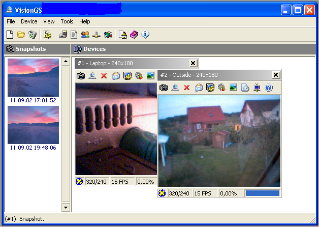The width and height of the screenshot is (319, 227).
Task: Open monitor settings icon in #2 Outside toolbar
Action: (x=210, y=88)
